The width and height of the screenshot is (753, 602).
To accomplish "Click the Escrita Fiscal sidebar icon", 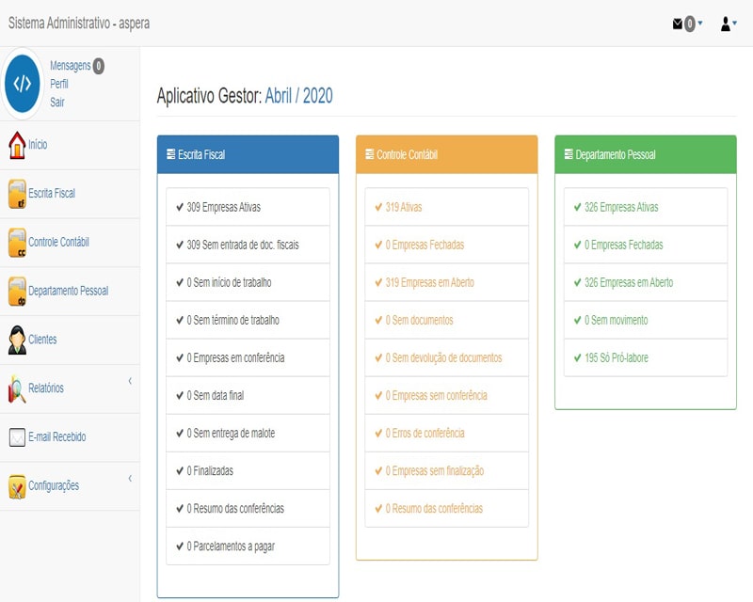I will pyautogui.click(x=16, y=194).
